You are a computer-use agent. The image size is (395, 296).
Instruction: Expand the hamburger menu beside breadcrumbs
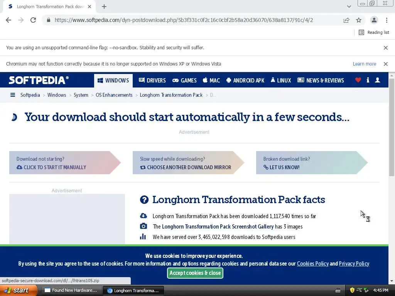click(x=13, y=95)
